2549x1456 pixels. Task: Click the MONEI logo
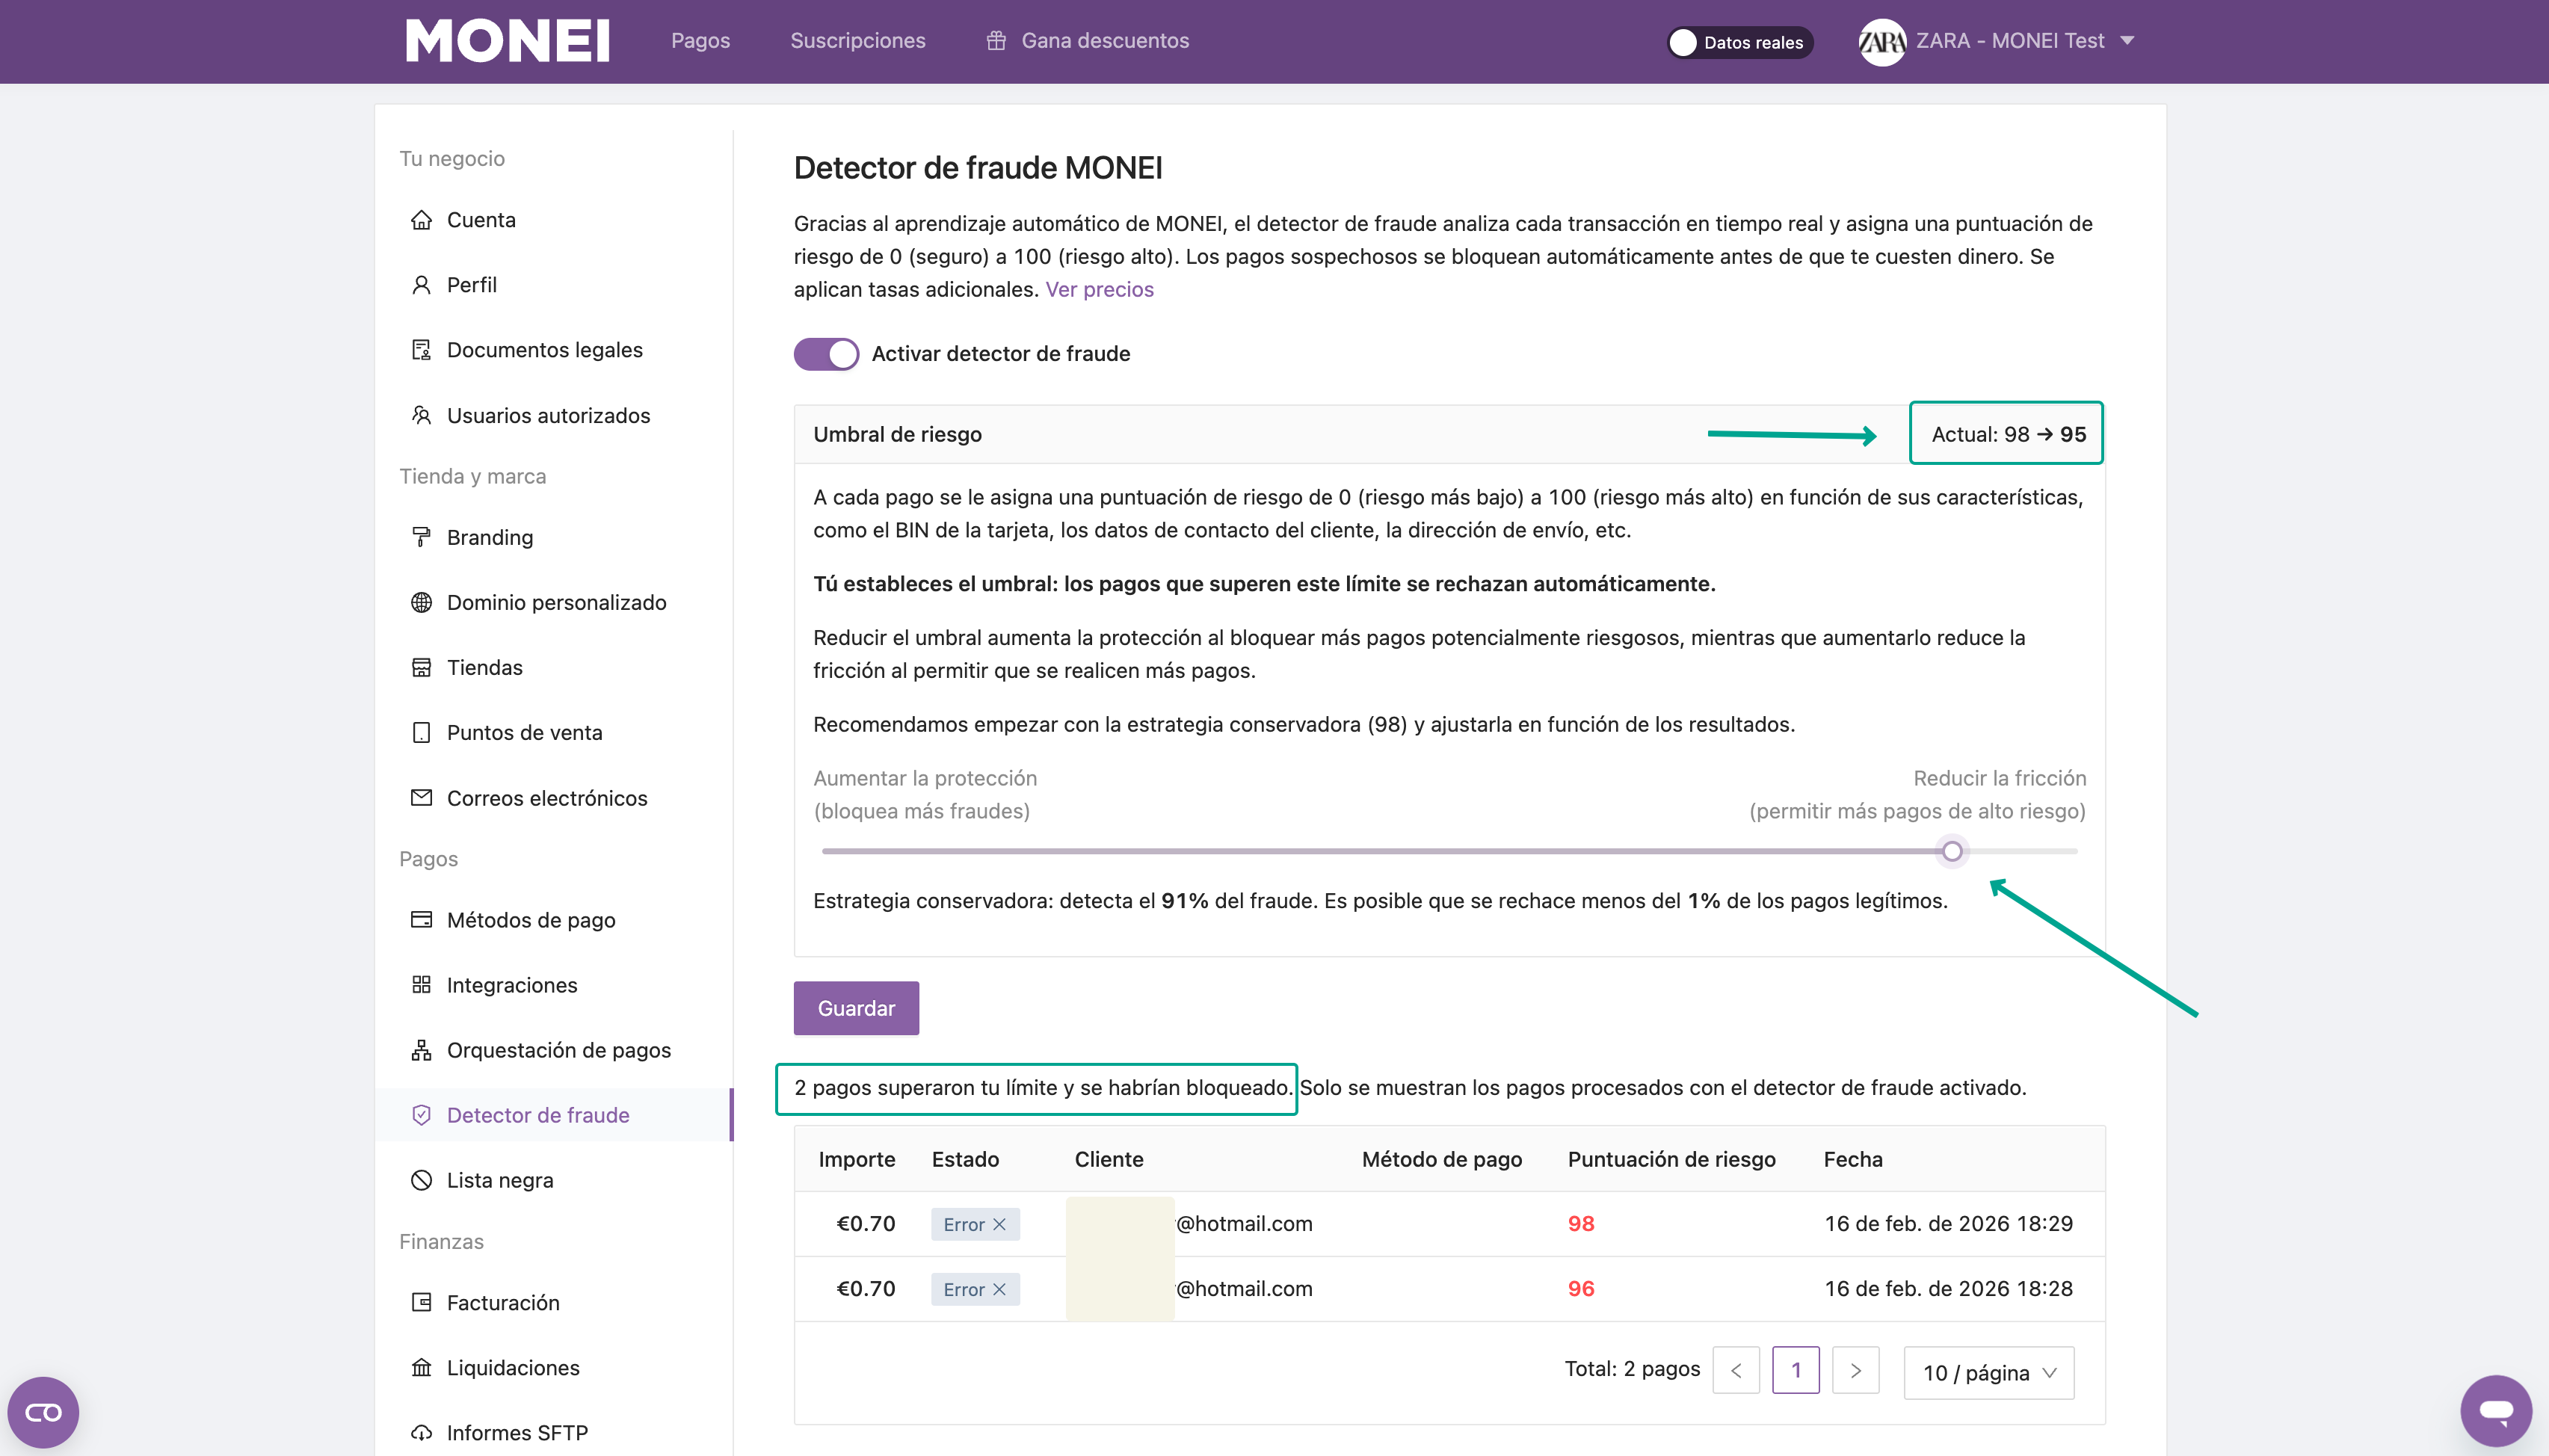[x=508, y=41]
